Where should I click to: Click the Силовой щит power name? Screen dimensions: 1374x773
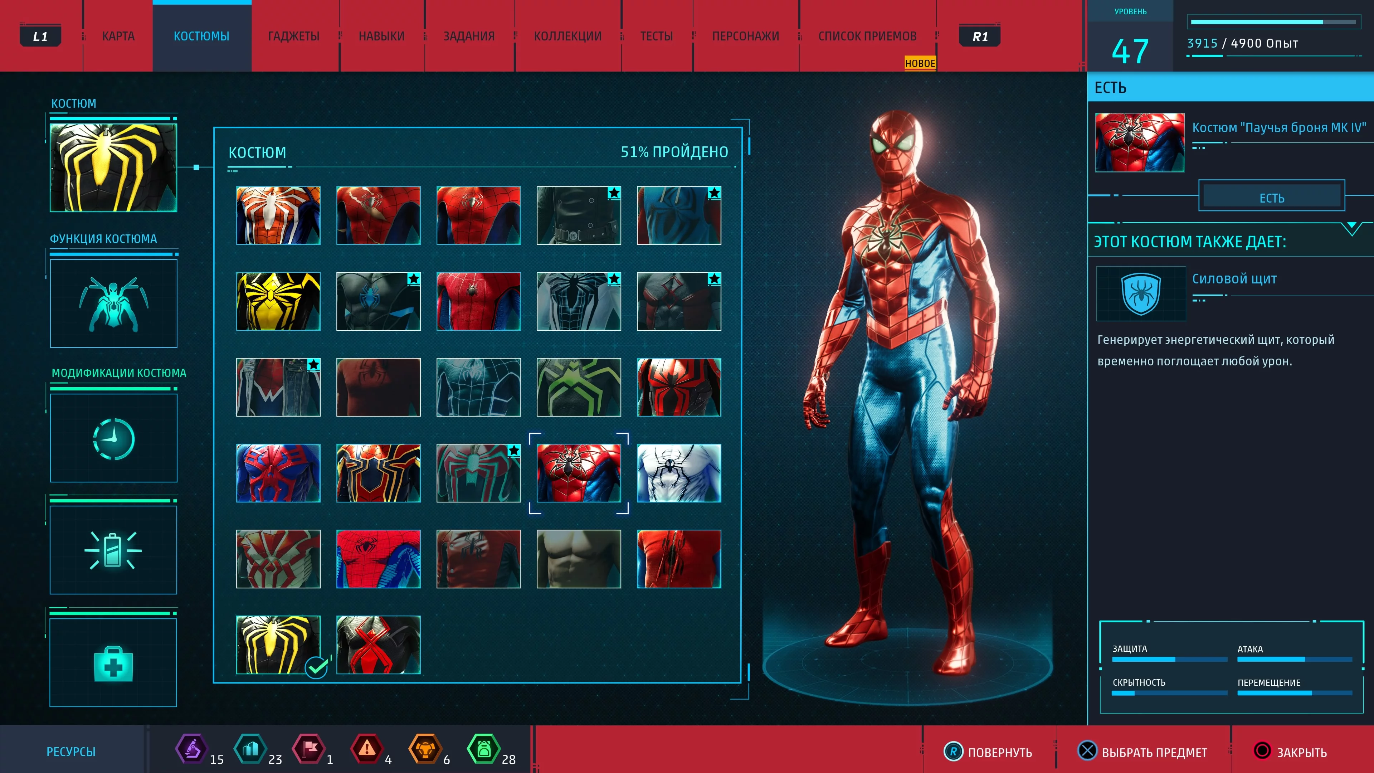click(x=1234, y=279)
